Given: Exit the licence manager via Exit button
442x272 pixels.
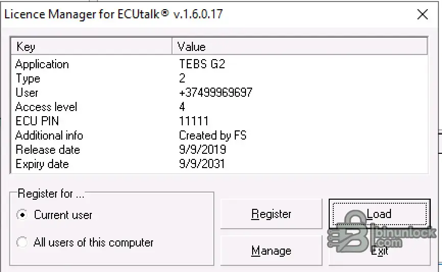Looking at the screenshot, I should [378, 251].
